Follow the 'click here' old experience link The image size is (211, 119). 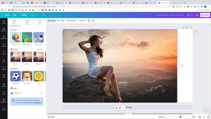pos(38,103)
